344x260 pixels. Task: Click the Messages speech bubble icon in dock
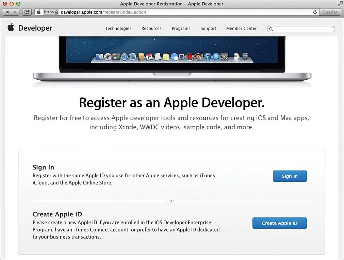pos(174,57)
